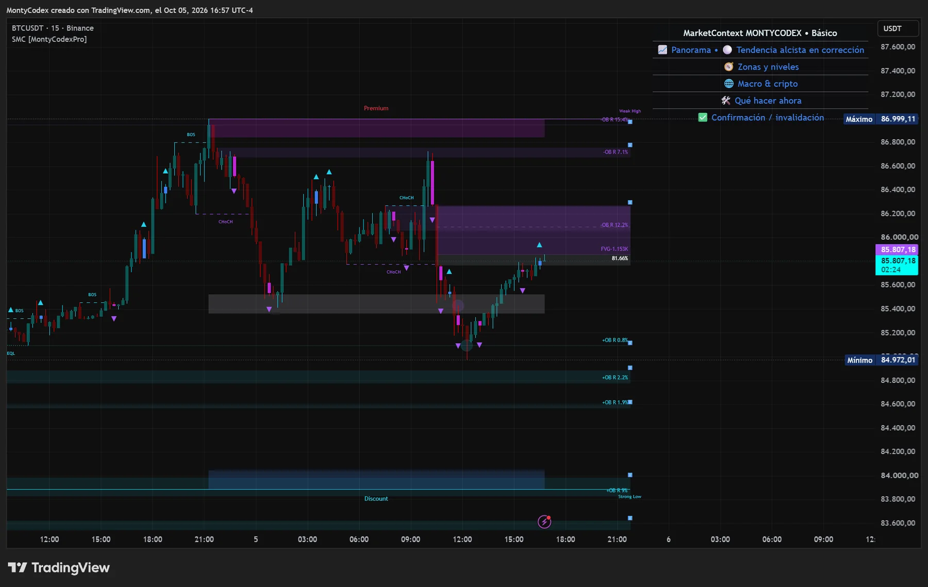Click the +OB R 0.8% order block label
This screenshot has width=928, height=587.
615,340
